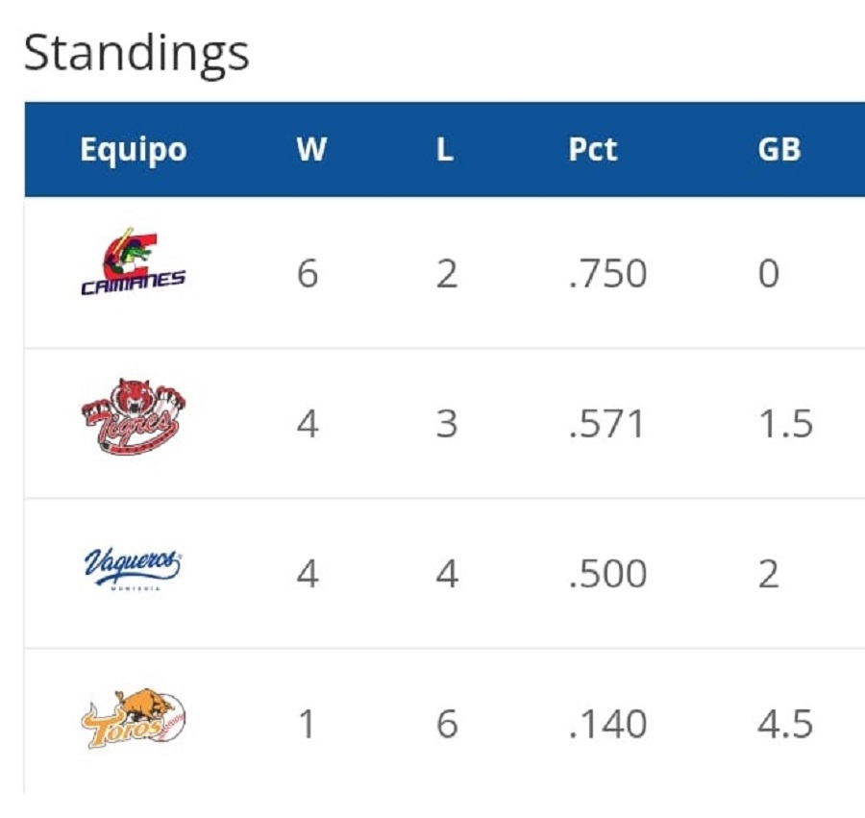
Task: Select Toros 4.5 games-behind value
Action: click(785, 724)
